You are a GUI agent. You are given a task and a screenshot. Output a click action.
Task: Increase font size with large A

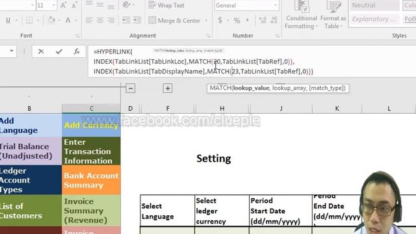coord(64,5)
